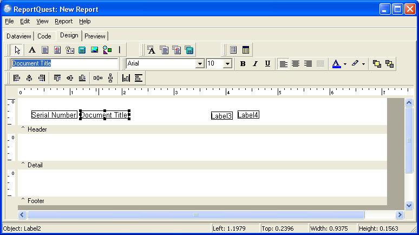419x235 pixels.
Task: Set text alignment to right
Action: 308,64
